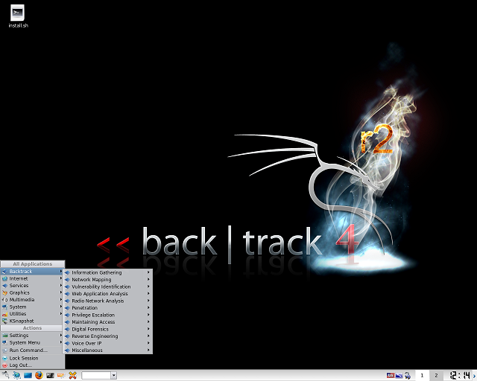
Task: Open System Menu entry
Action: tap(32, 342)
